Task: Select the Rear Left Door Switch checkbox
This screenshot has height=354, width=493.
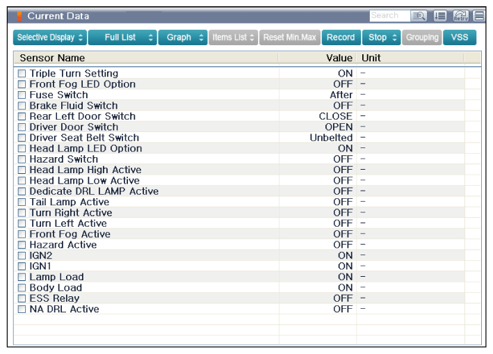Action: pos(22,116)
